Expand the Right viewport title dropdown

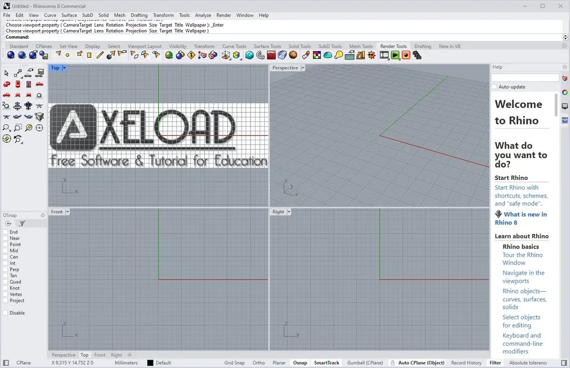(289, 212)
